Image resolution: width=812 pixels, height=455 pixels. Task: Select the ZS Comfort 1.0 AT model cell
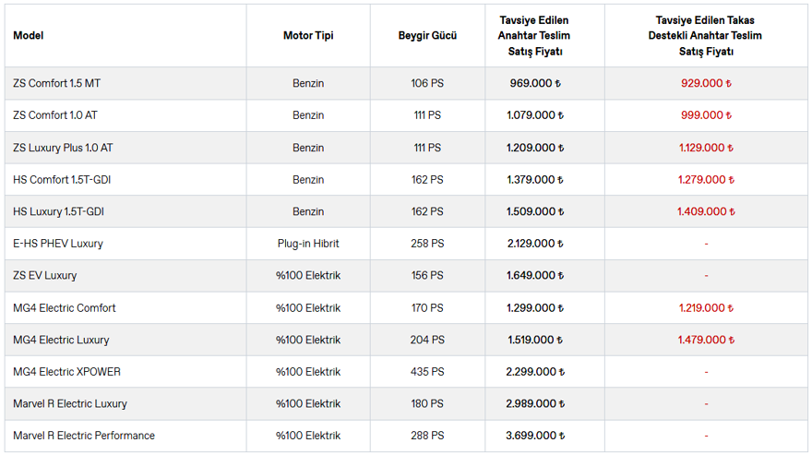(x=55, y=115)
